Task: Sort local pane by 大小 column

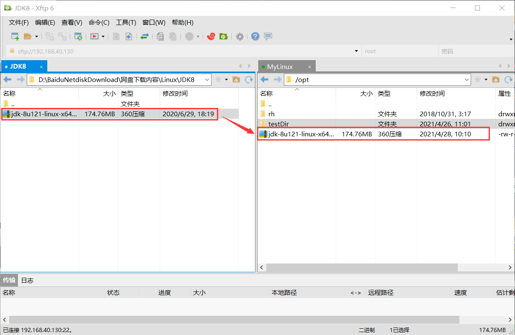Action: tap(98, 94)
